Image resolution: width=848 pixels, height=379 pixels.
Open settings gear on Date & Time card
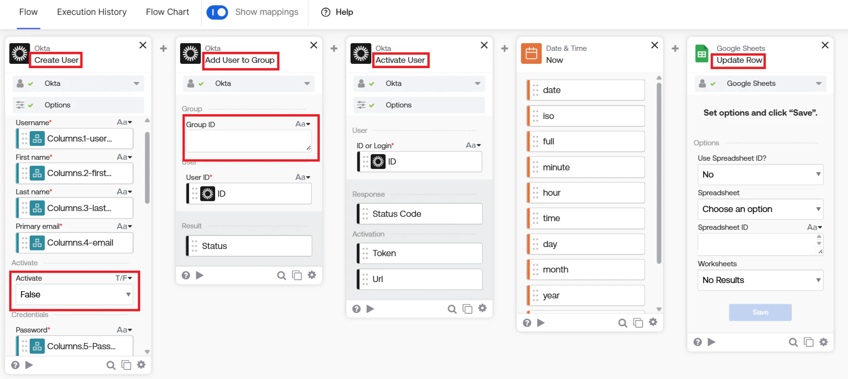point(653,322)
